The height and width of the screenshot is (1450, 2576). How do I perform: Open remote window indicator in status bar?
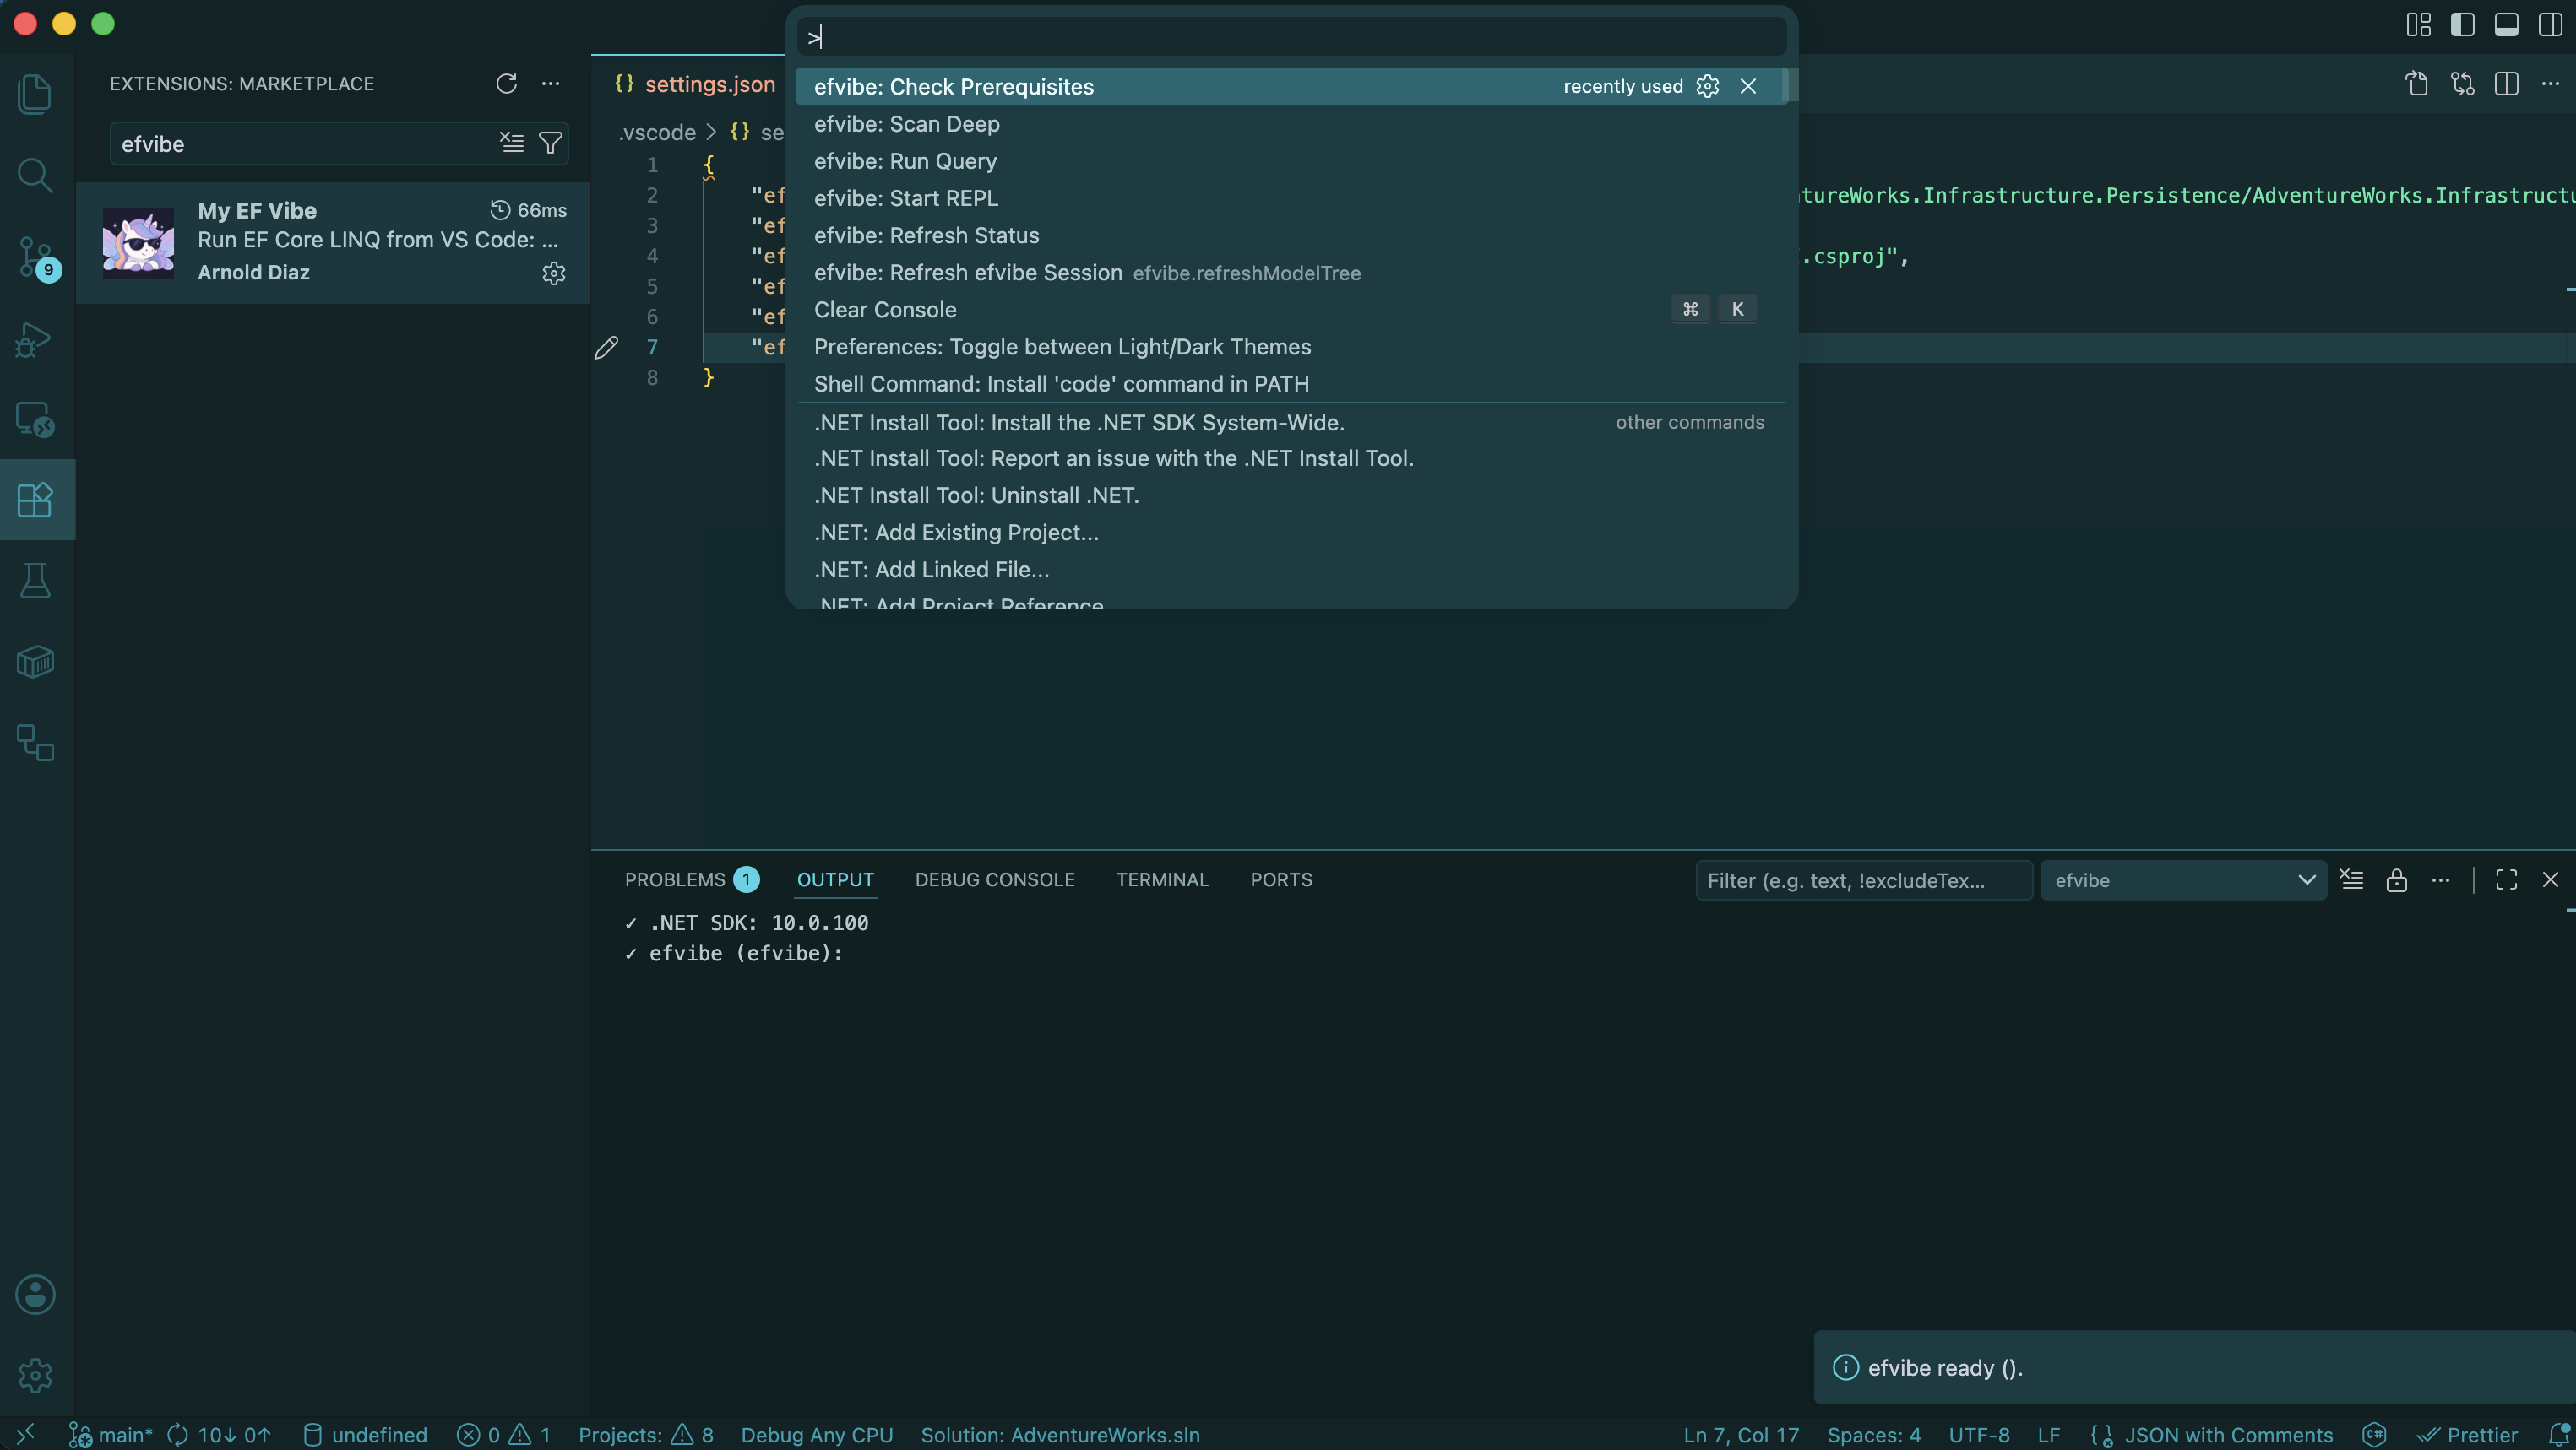tap(26, 1434)
